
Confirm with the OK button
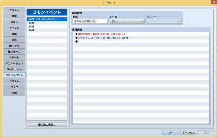[170, 133]
